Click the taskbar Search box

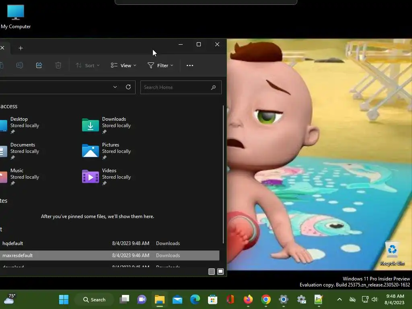coord(94,299)
